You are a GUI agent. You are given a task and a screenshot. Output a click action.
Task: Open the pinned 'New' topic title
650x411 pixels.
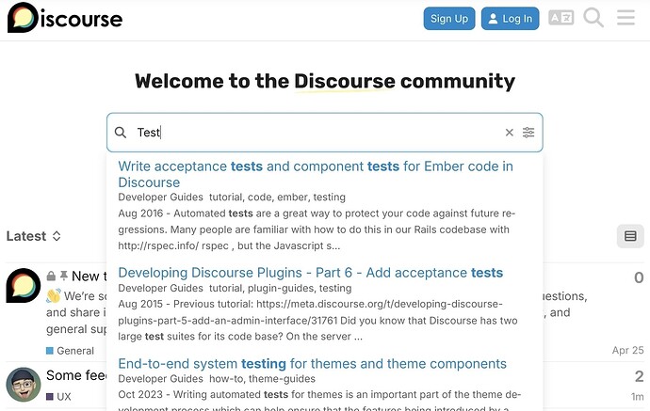pos(89,277)
